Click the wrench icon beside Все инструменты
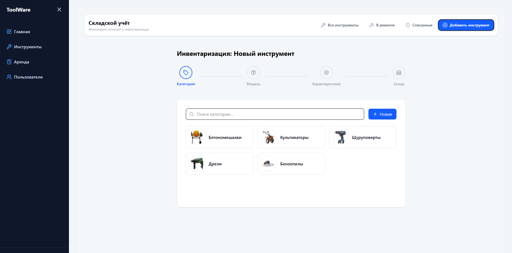 click(x=323, y=25)
